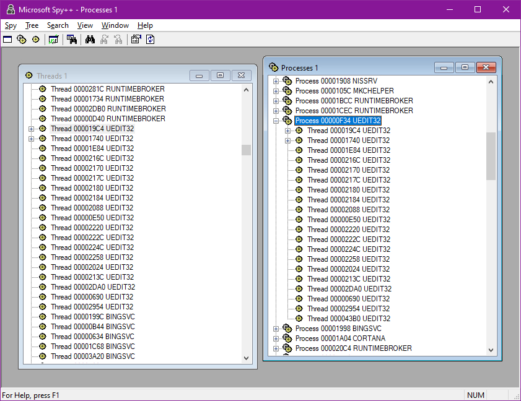
Task: Click the Processes 1 window gears icon
Action: [x=273, y=67]
